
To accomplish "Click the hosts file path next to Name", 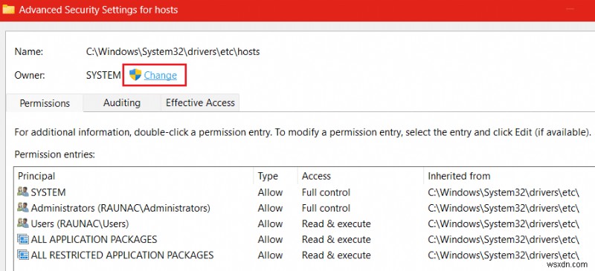I will pos(173,51).
